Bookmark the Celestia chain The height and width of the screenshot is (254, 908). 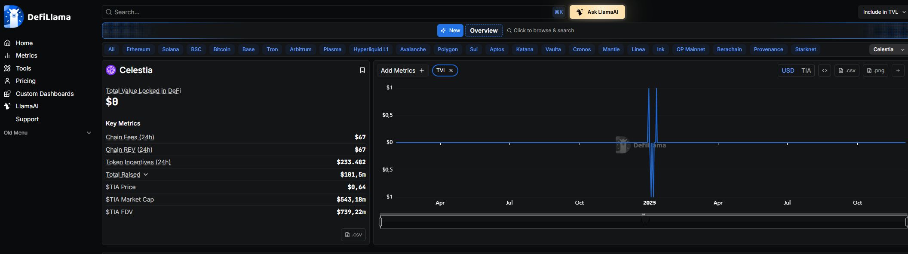[x=362, y=70]
